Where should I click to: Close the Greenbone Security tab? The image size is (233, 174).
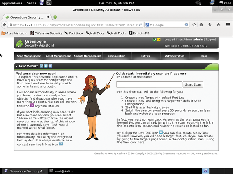(x=48, y=17)
